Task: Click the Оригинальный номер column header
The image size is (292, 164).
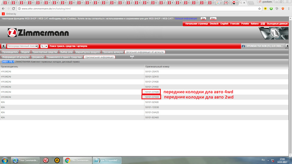Action: click(157, 67)
